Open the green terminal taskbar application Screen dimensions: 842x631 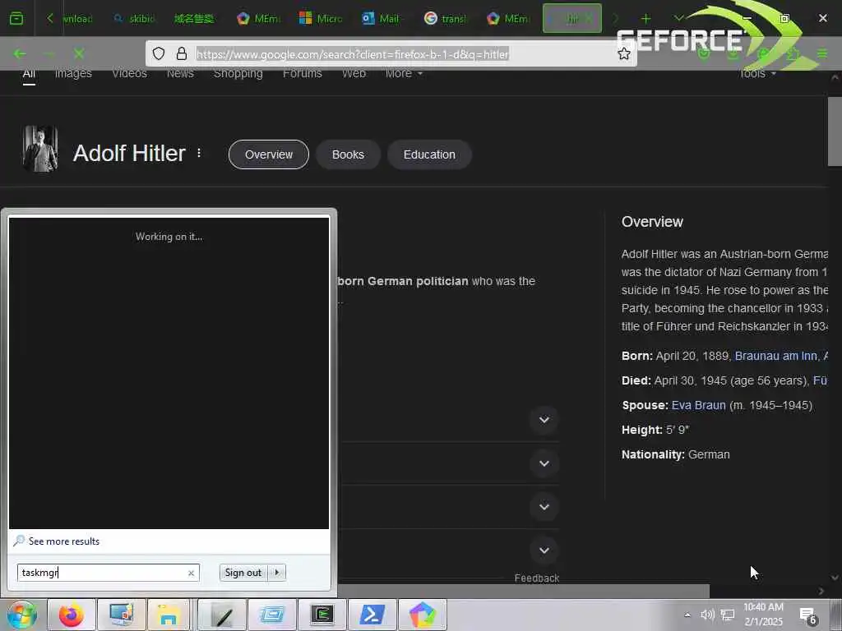coord(322,615)
